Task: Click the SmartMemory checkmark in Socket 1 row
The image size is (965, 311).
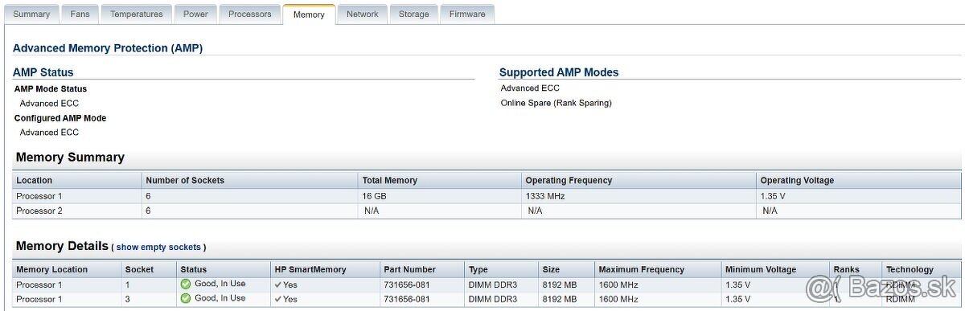Action: [278, 284]
